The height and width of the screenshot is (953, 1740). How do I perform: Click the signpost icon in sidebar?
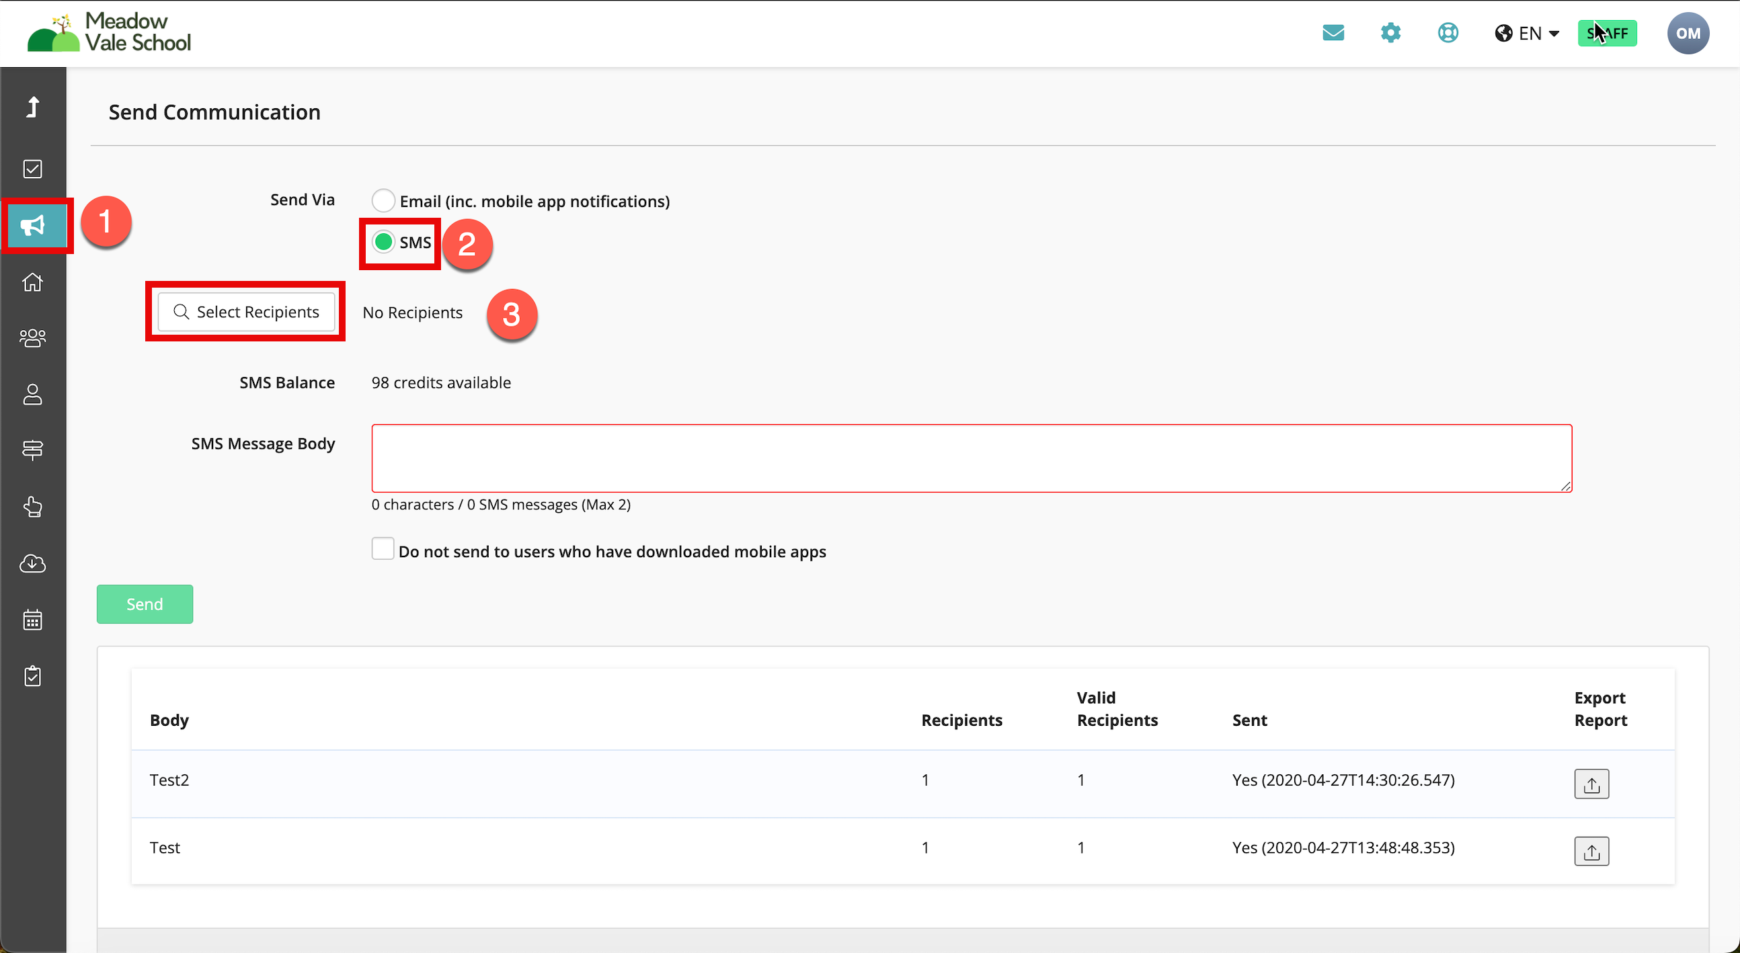[x=32, y=450]
